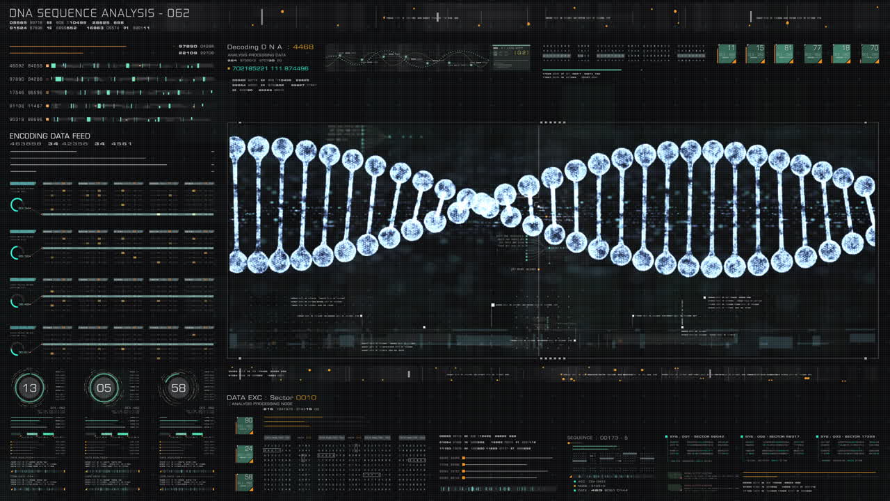Image resolution: width=890 pixels, height=501 pixels.
Task: Select the circular gauge showing 05
Action: 104,388
